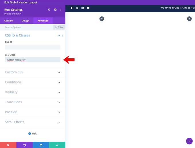The height and width of the screenshot is (148, 195).
Task: Save changes with green checkmark button
Action: (x=57, y=145)
